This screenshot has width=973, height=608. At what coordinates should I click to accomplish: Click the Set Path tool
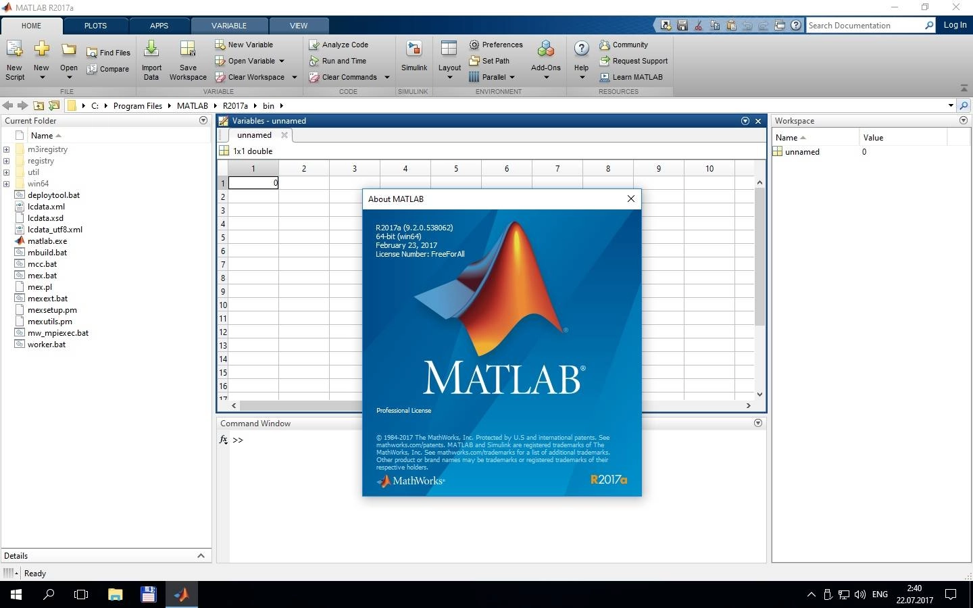point(489,61)
